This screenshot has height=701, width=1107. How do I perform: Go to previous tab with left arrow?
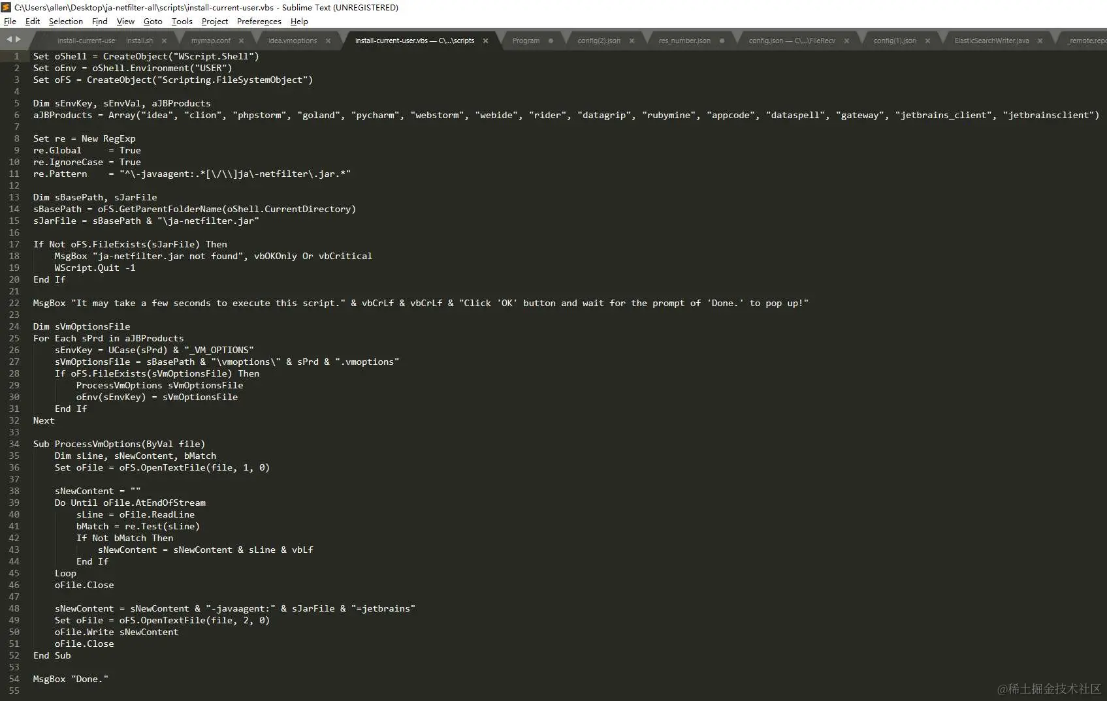pyautogui.click(x=9, y=39)
